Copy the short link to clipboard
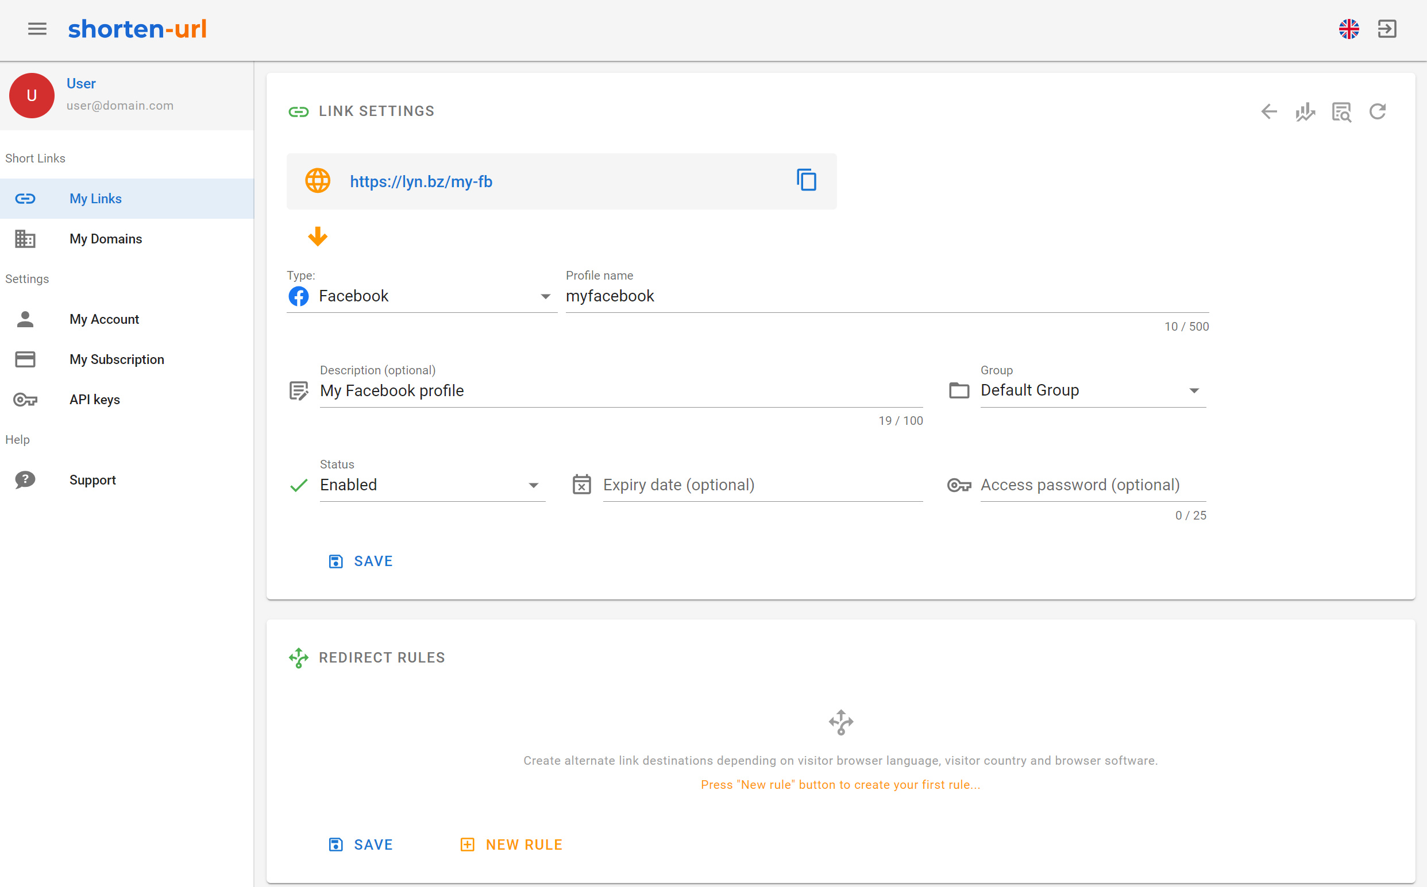 (807, 181)
